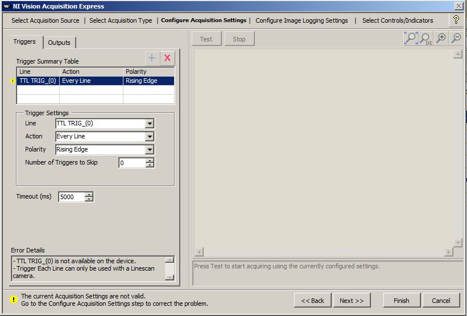Switch to the Triggers tab
Screen dimensions: 467x316
24,42
